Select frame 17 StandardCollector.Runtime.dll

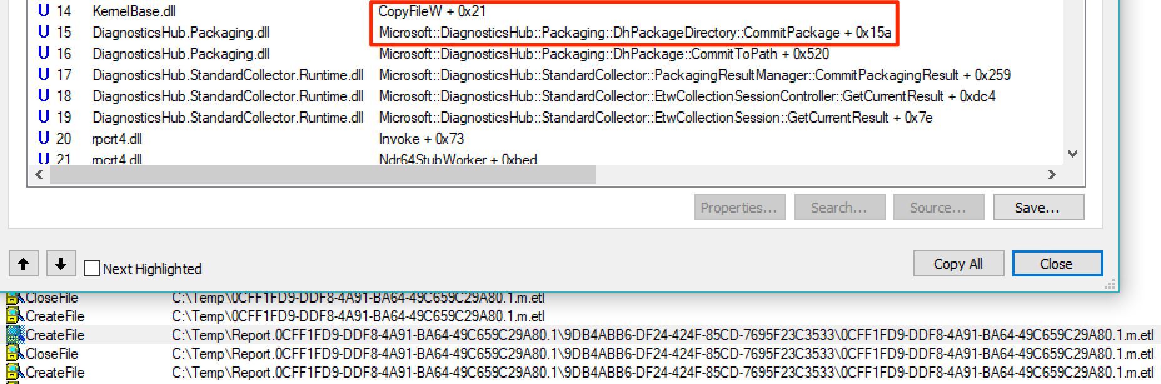click(228, 75)
